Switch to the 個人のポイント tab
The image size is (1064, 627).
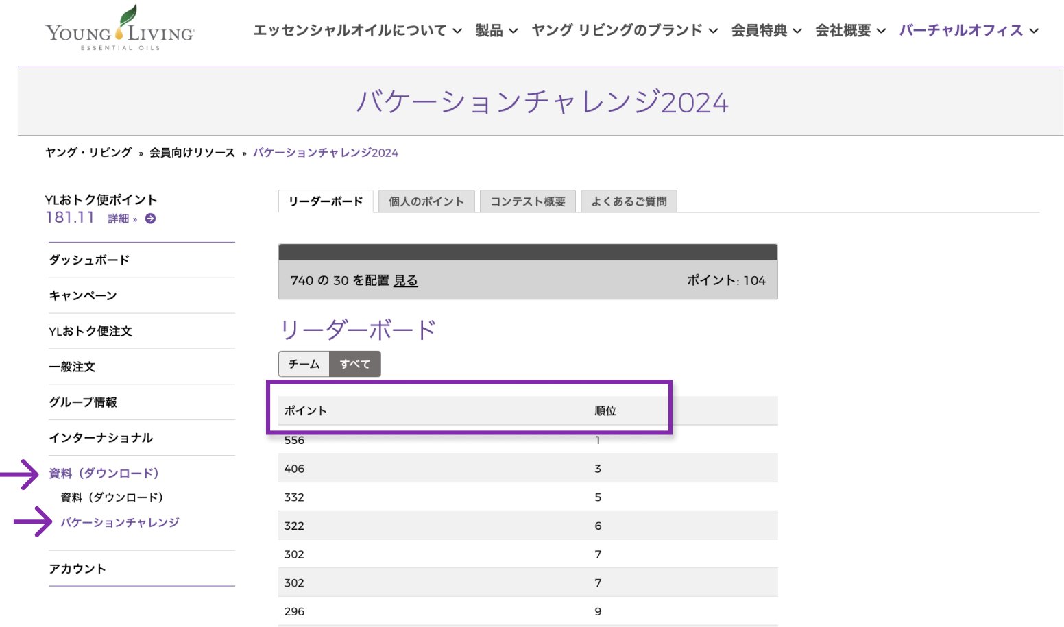click(426, 201)
